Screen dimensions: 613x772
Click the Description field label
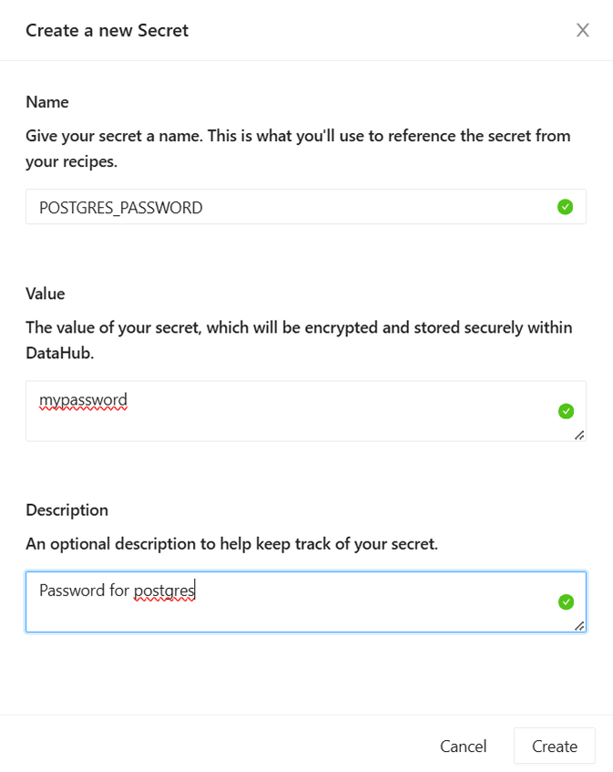[66, 510]
